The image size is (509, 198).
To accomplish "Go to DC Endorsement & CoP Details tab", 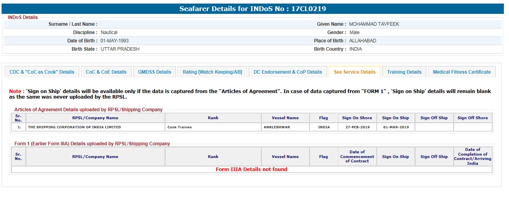I will tap(288, 72).
